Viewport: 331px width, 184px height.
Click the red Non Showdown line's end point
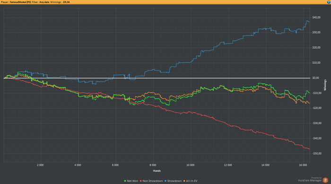point(309,149)
